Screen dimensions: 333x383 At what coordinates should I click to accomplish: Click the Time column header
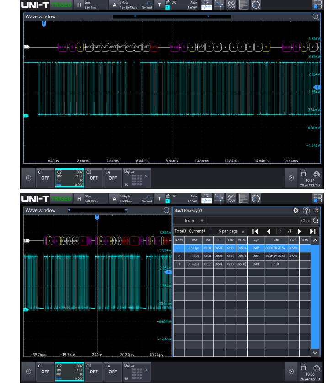point(193,240)
